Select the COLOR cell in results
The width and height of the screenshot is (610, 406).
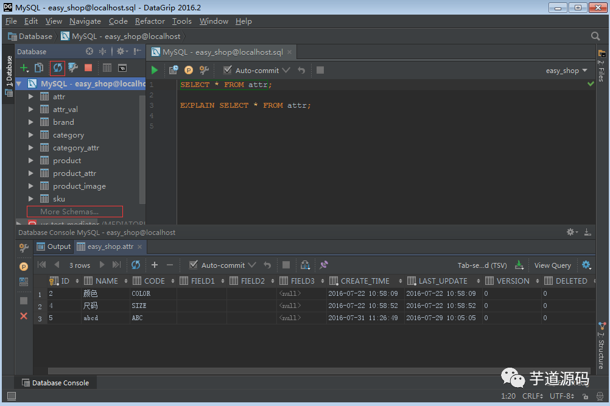pyautogui.click(x=153, y=293)
